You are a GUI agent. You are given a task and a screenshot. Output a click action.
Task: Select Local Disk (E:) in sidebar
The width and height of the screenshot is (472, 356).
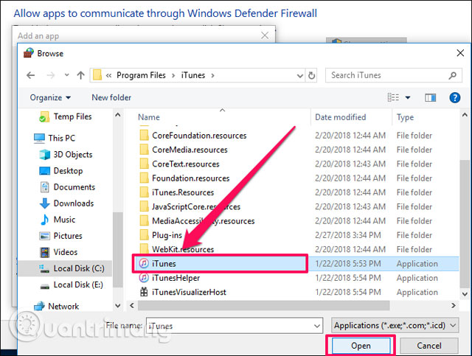[x=72, y=285]
